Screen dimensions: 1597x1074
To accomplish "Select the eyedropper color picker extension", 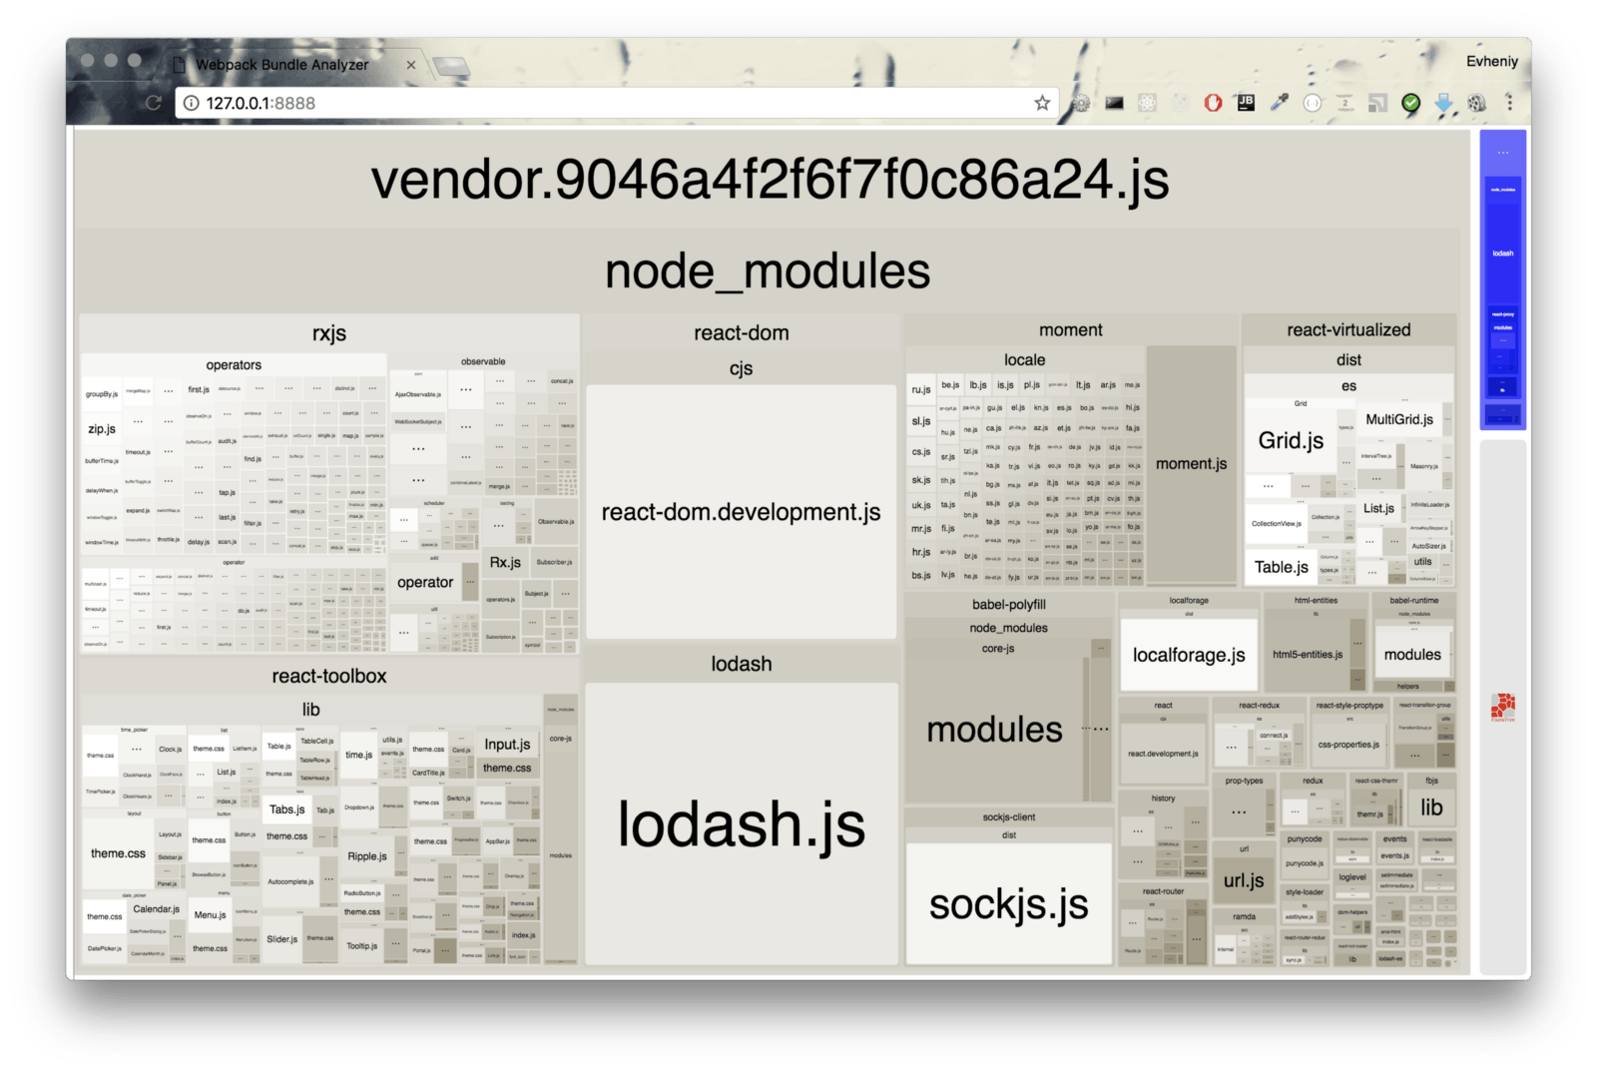I will (1279, 102).
